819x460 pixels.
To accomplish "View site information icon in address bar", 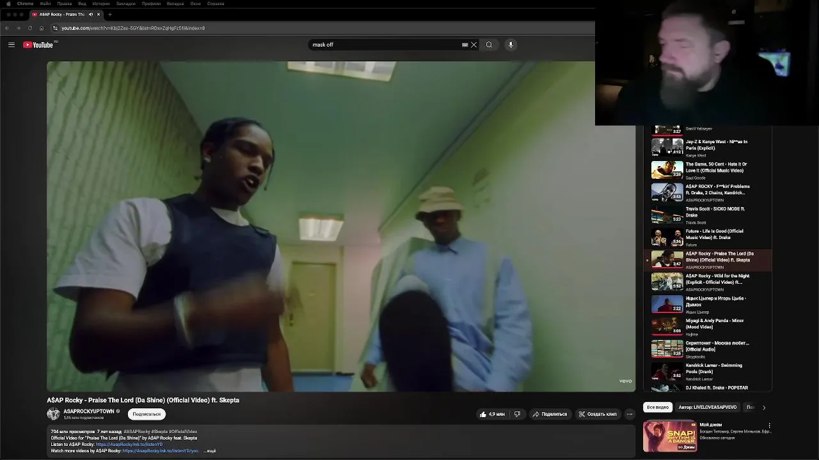I will 55,28.
